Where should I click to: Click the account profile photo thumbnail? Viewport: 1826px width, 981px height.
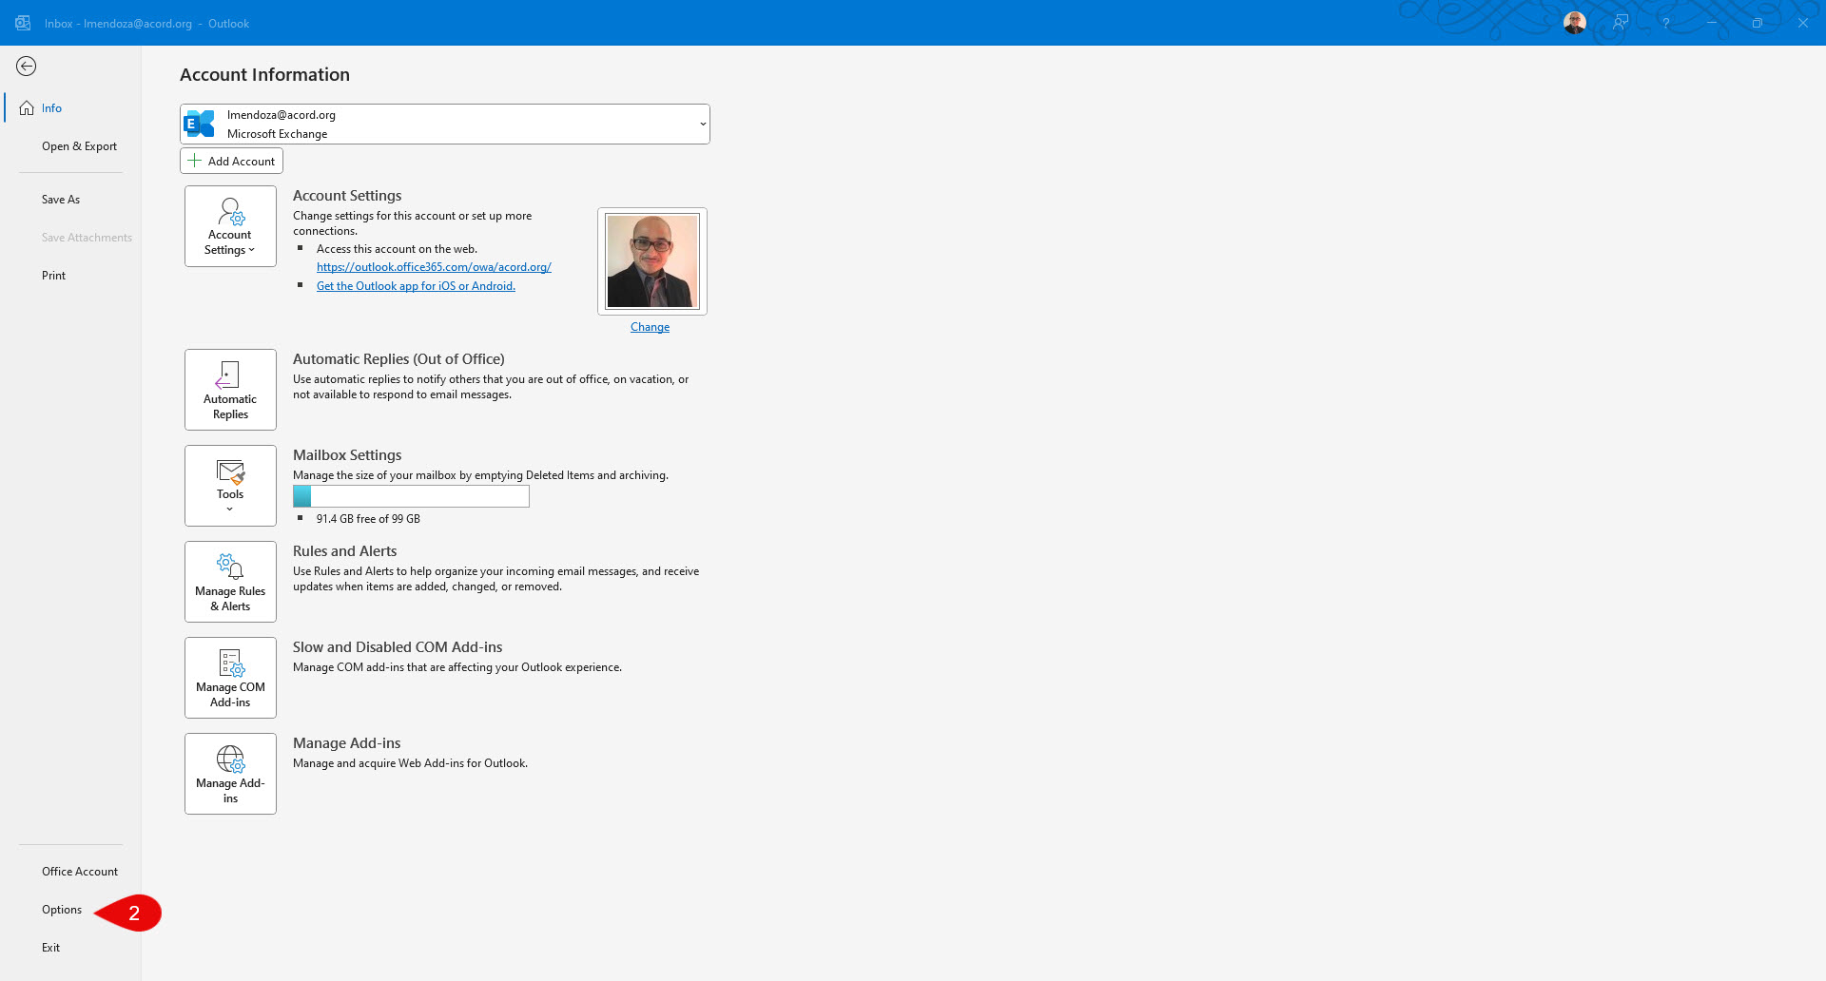coord(652,261)
